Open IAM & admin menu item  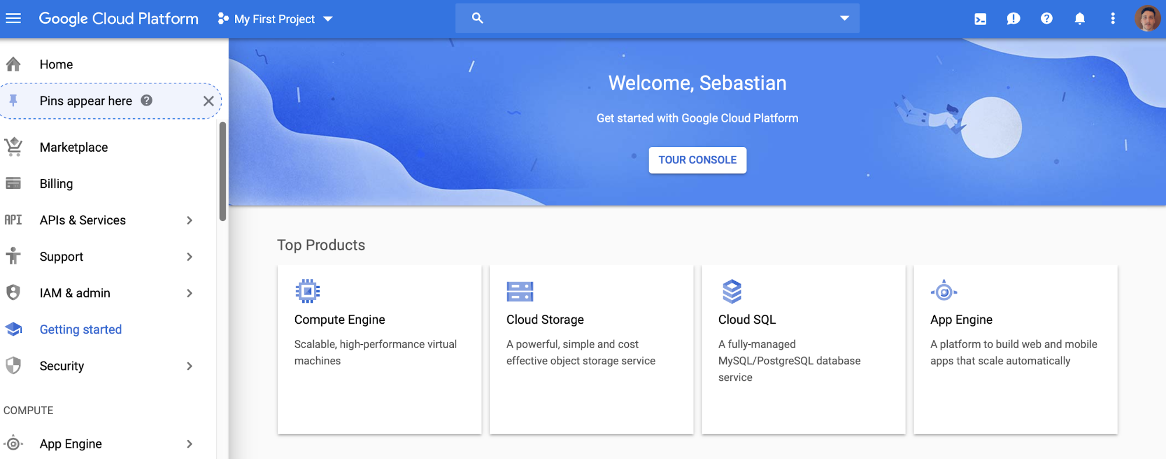[x=75, y=293]
